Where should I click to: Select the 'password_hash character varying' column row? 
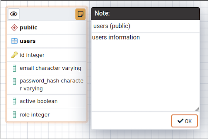[x=46, y=85]
